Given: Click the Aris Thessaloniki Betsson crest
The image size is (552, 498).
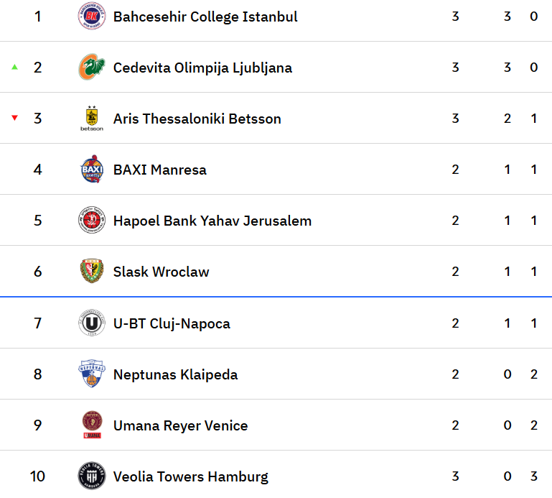Looking at the screenshot, I should tap(91, 119).
